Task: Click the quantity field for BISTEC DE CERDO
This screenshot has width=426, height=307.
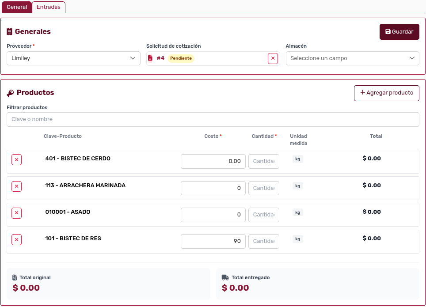Action: click(x=263, y=161)
